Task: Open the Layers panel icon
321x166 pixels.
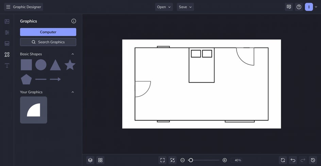Action: pos(90,160)
